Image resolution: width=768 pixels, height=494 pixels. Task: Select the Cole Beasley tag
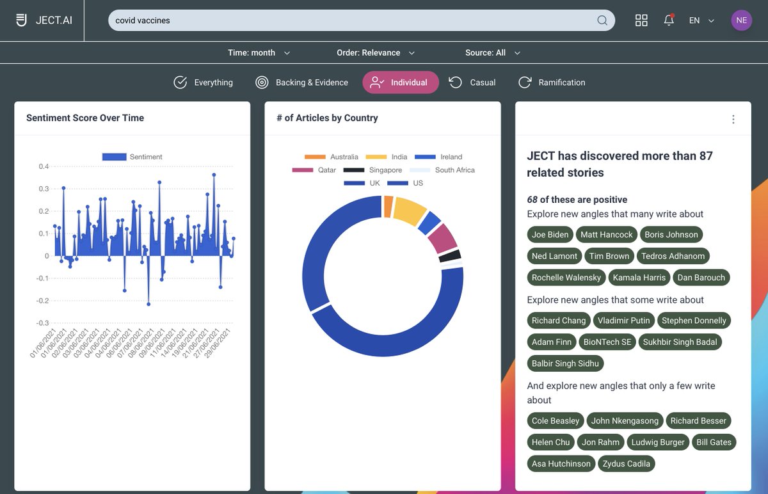coord(556,421)
